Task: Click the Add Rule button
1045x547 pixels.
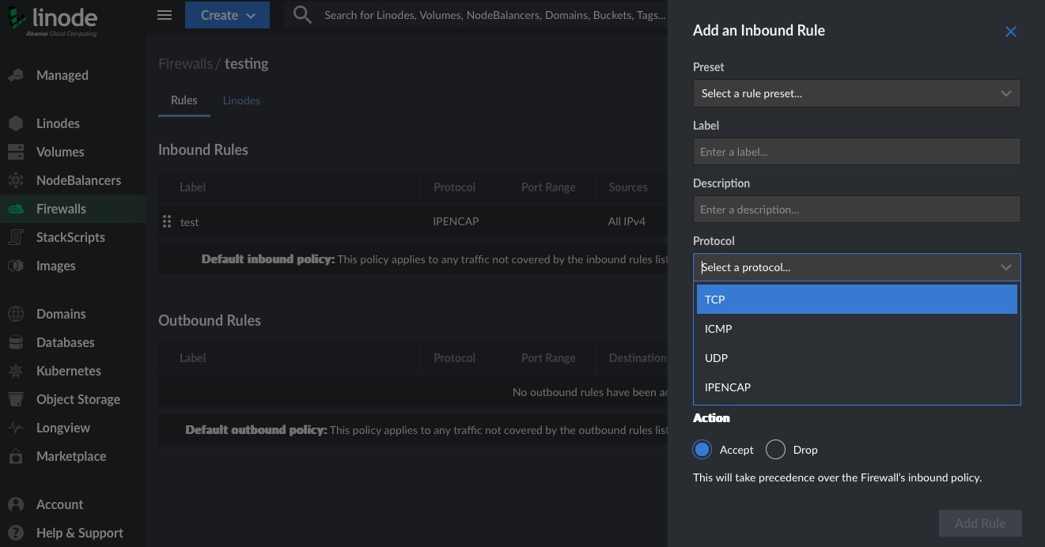Action: click(x=980, y=522)
